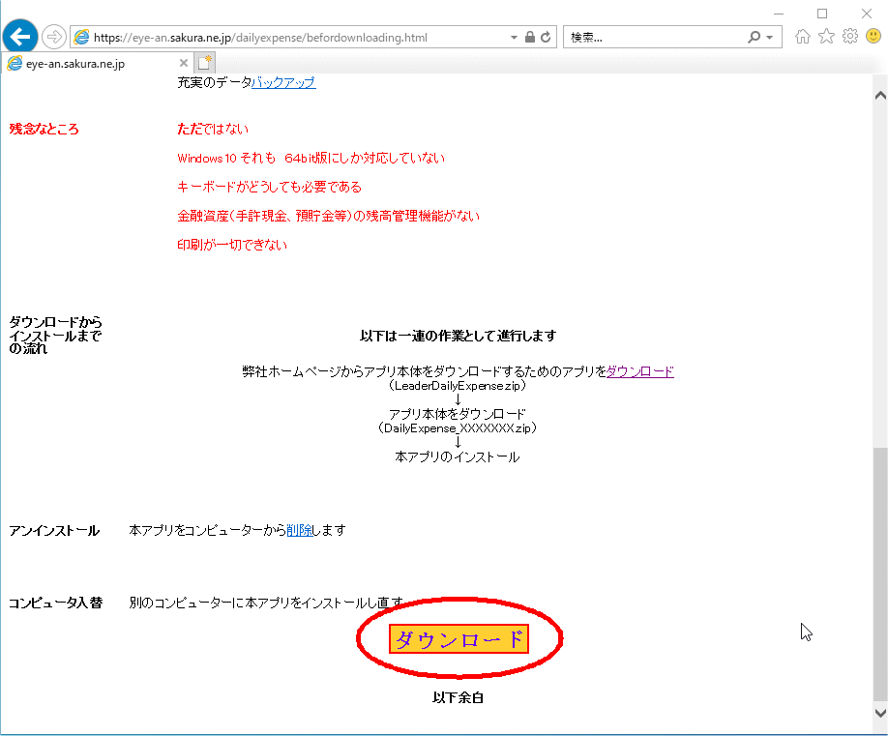This screenshot has width=888, height=736.
Task: Open a new tab
Action: click(204, 62)
